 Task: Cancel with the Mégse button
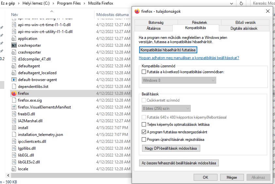(232, 177)
